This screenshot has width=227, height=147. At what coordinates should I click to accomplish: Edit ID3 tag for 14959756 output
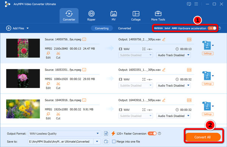click(x=189, y=39)
